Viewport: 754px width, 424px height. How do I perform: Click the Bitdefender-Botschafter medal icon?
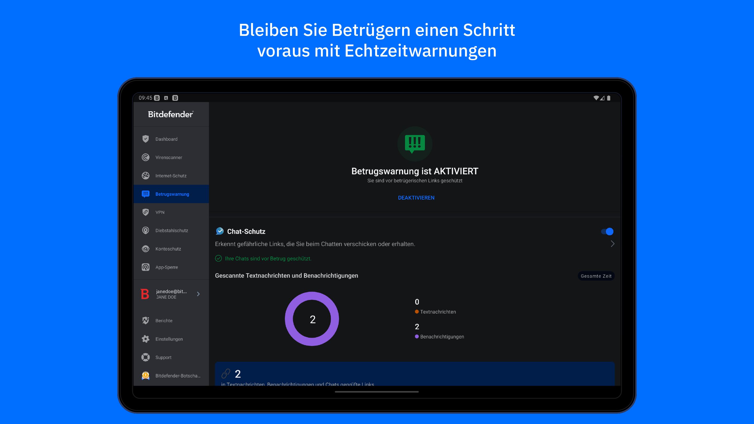click(146, 375)
